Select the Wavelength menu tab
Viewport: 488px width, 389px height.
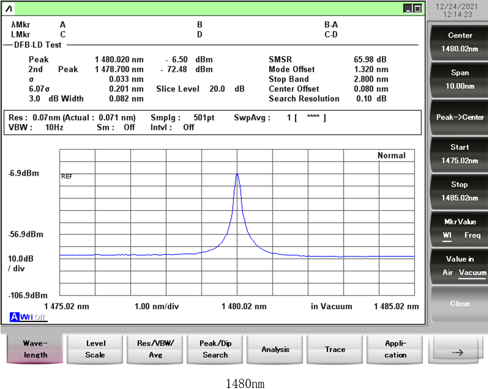click(x=35, y=349)
